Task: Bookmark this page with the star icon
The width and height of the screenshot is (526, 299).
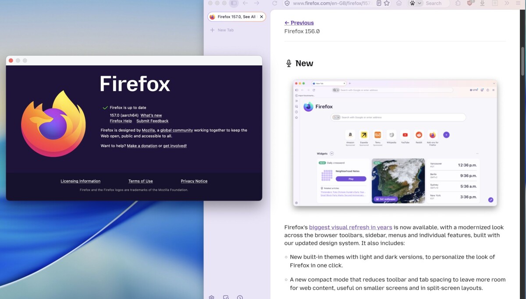Action: (x=387, y=3)
